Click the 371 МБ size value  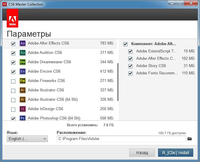click(107, 53)
